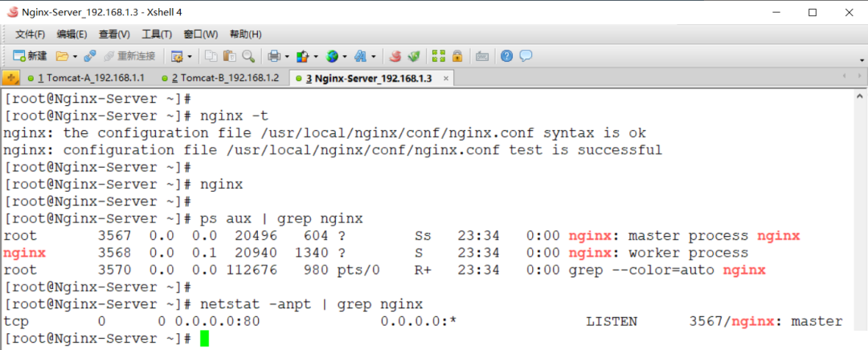Click the disconnect link icon

90,56
